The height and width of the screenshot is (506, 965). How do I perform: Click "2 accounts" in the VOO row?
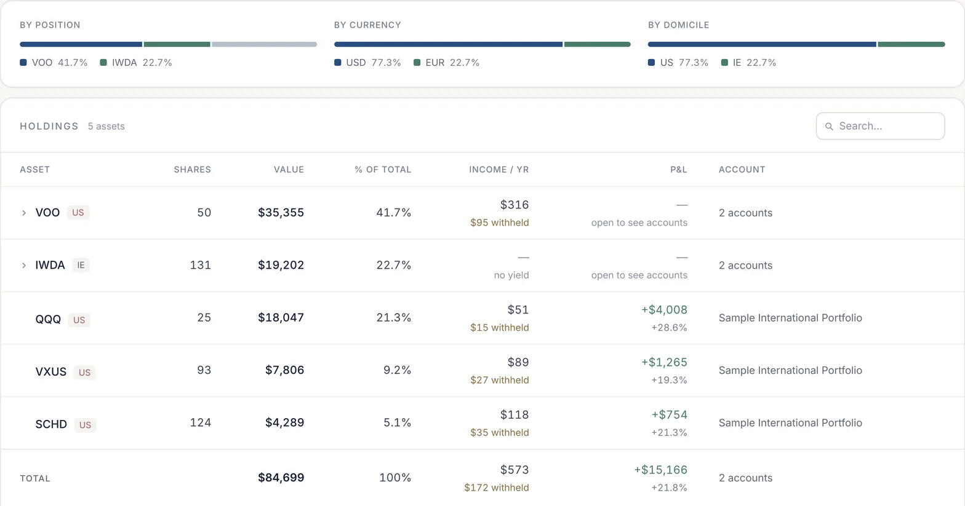tap(745, 213)
